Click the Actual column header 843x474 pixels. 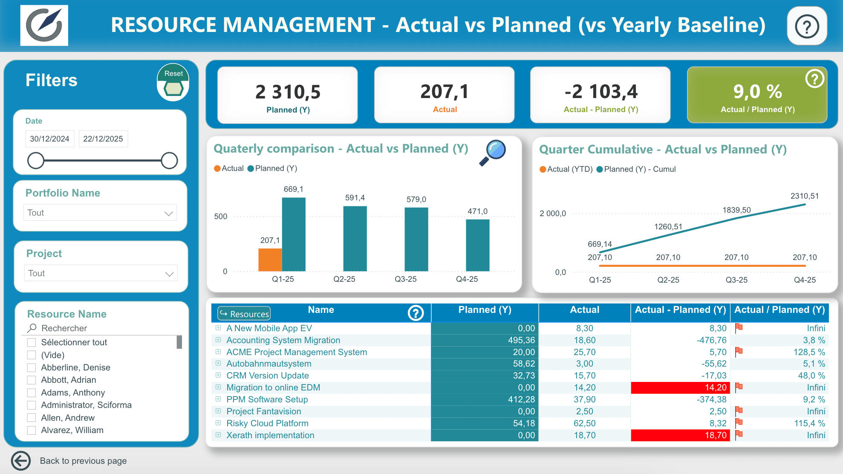click(584, 310)
